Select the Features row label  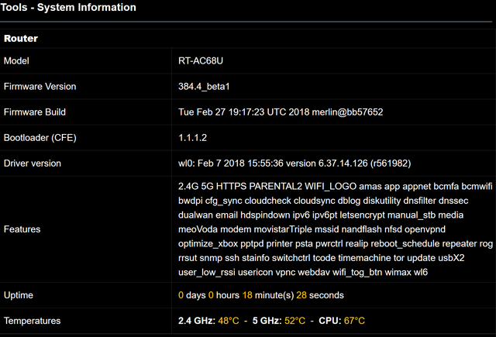22,229
